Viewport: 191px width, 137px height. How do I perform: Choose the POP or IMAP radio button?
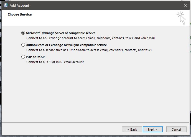coord(23,57)
